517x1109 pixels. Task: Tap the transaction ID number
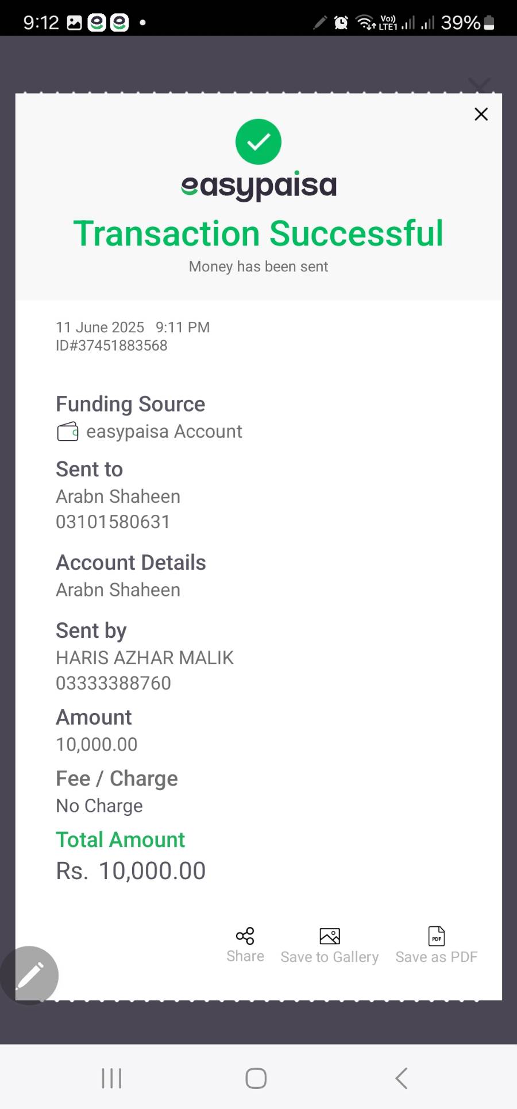pyautogui.click(x=111, y=345)
